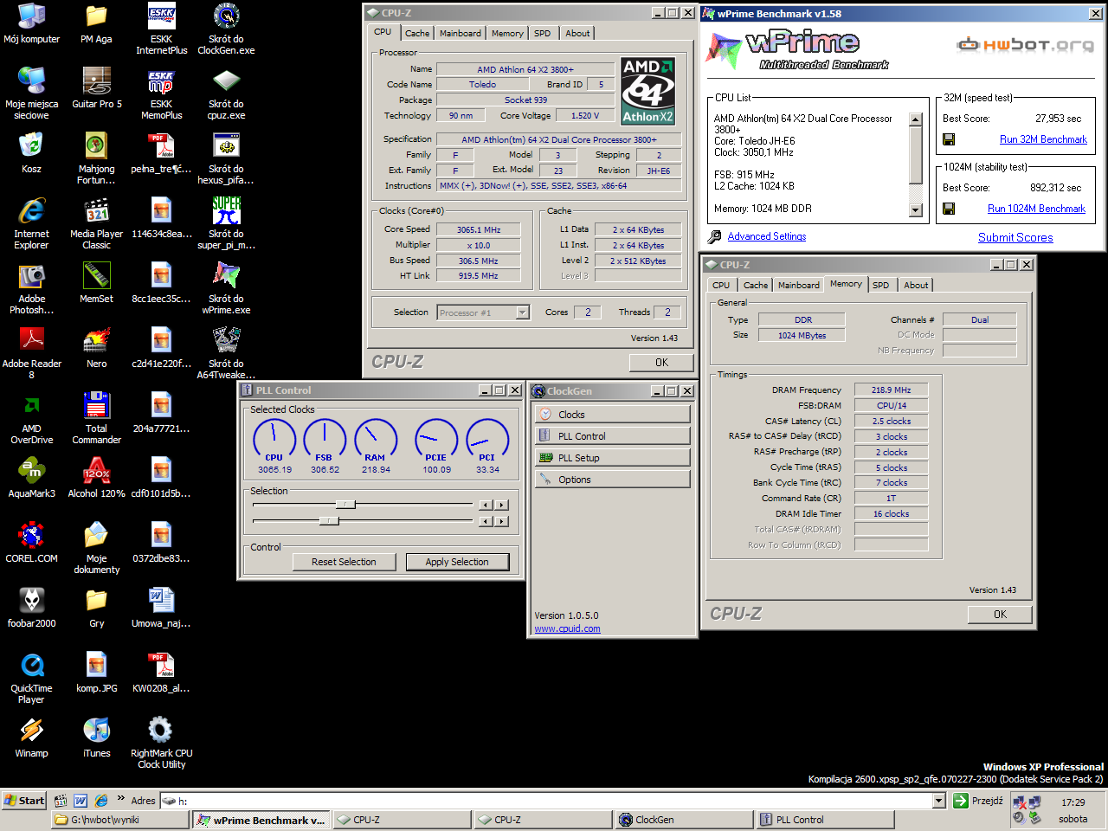The width and height of the screenshot is (1108, 831).
Task: Open the Nero desktop icon
Action: pyautogui.click(x=96, y=348)
